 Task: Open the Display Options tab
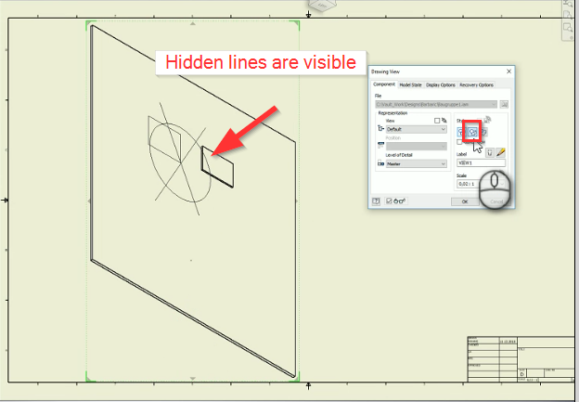click(441, 85)
